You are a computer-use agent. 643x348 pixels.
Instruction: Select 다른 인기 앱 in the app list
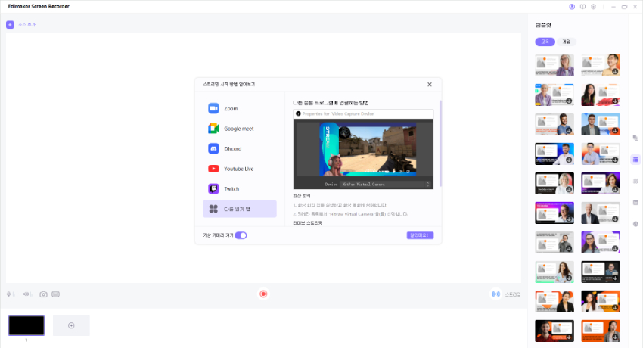[240, 209]
